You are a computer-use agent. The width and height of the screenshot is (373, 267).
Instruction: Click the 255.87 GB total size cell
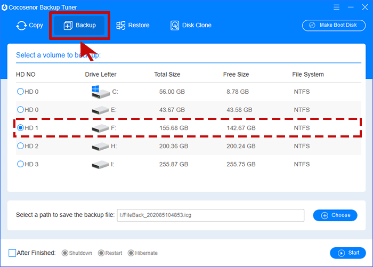pyautogui.click(x=174, y=164)
